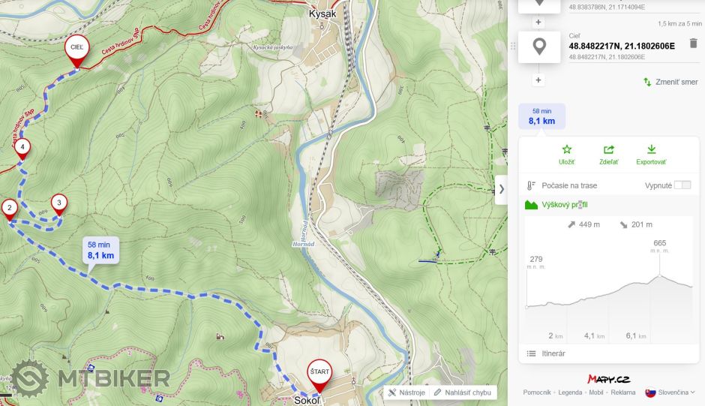This screenshot has height=406, width=705.
Task: Delete the Cieľ waypoint with trash icon
Action: click(x=693, y=44)
